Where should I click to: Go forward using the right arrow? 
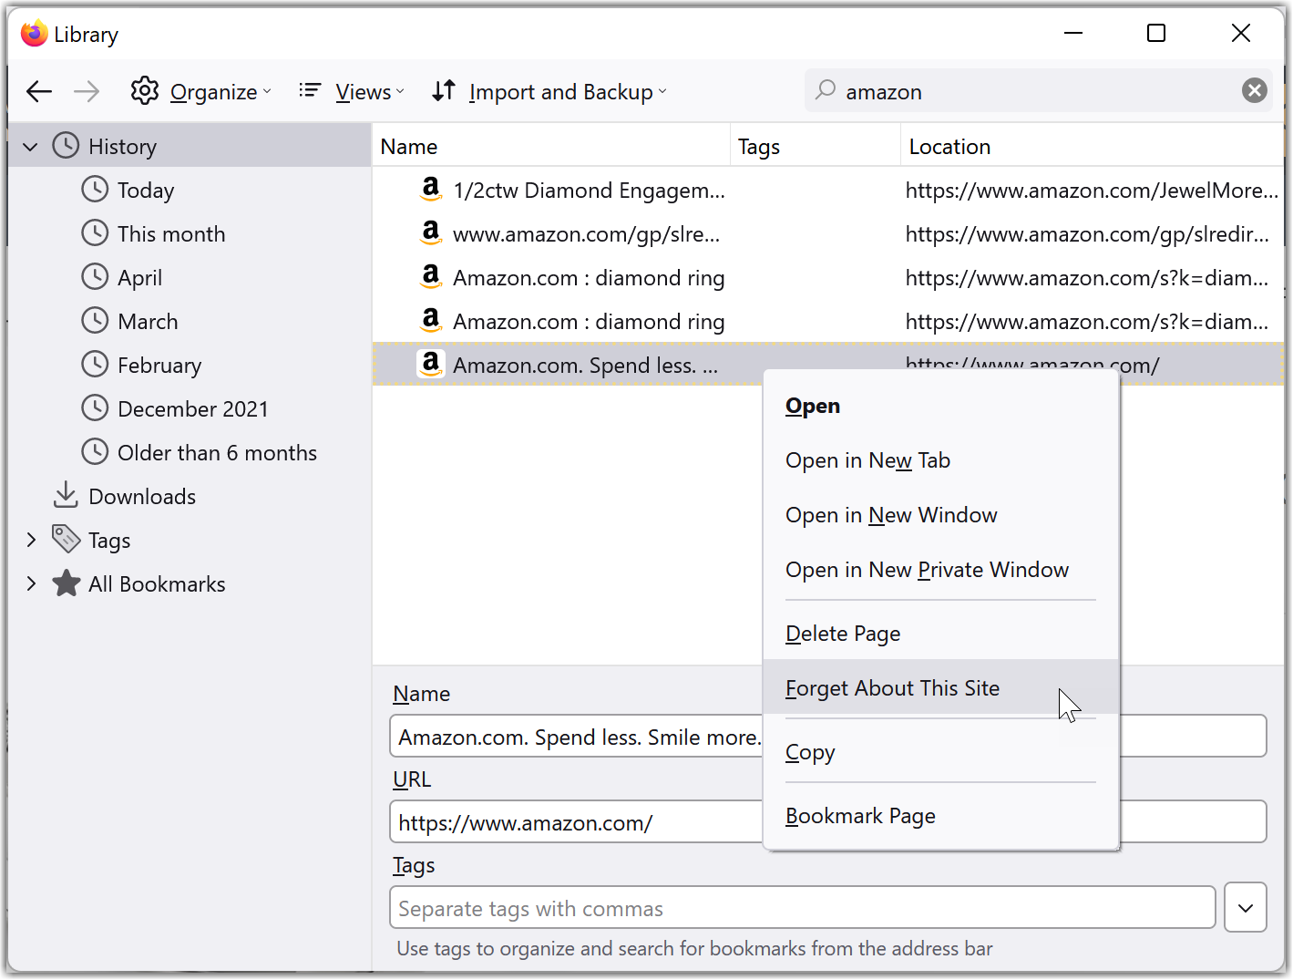[87, 91]
